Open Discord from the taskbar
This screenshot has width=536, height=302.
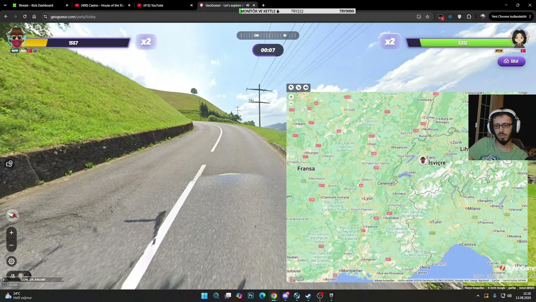coord(286,296)
